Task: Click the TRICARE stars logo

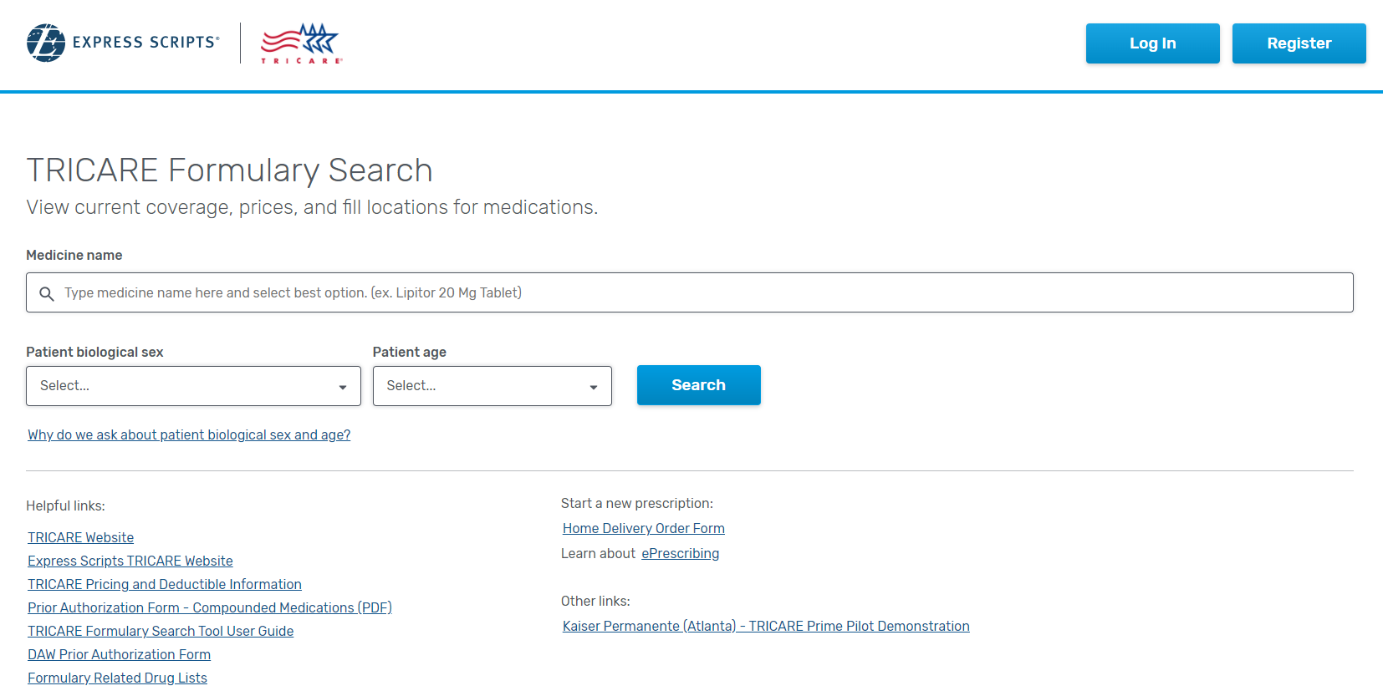Action: pyautogui.click(x=301, y=43)
